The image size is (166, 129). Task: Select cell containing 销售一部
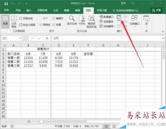pyautogui.click(x=14, y=58)
